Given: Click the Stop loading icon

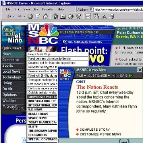Looking at the screenshot, I should [x=30, y=17].
